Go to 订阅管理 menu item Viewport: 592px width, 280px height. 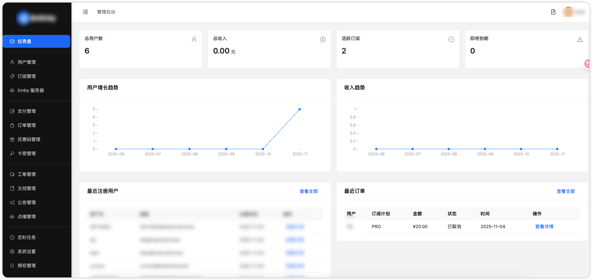pyautogui.click(x=27, y=76)
